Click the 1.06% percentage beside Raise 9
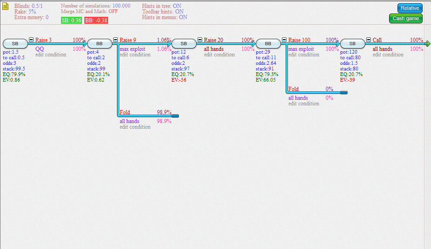Viewport: 431px width, 249px height. [x=164, y=40]
